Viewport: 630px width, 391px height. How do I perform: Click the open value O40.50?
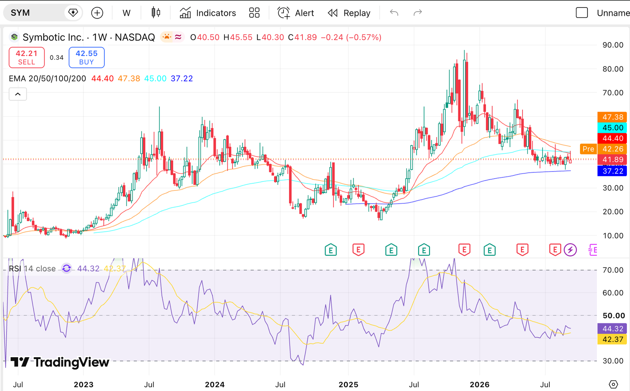click(x=205, y=37)
